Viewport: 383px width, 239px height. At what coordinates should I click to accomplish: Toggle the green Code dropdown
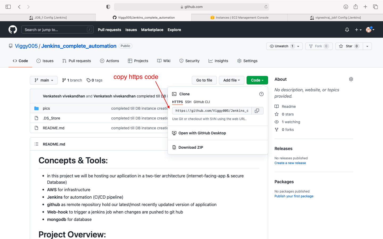[x=257, y=80]
